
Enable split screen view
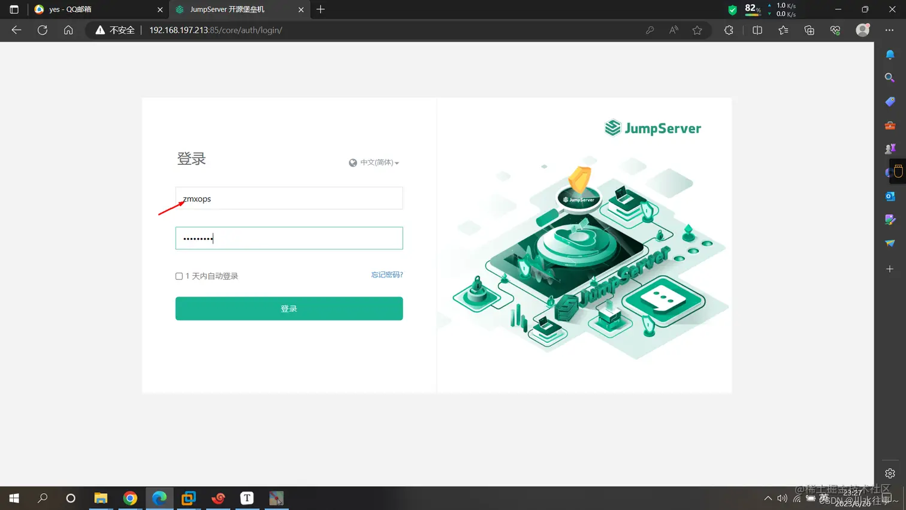click(x=757, y=30)
